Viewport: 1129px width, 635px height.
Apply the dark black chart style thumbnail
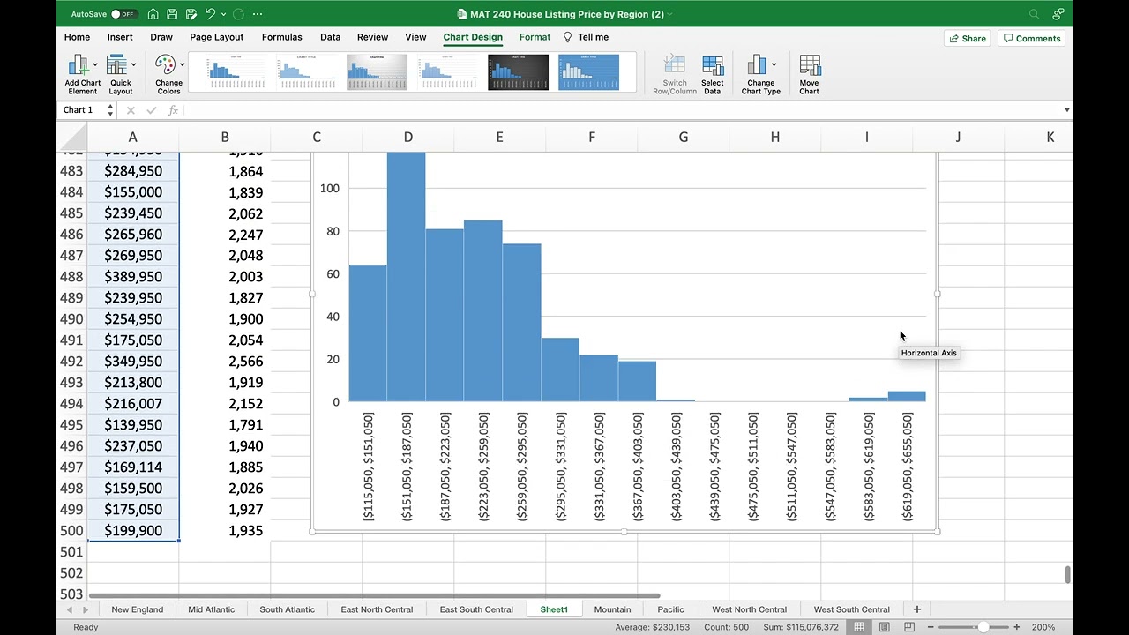pyautogui.click(x=518, y=72)
